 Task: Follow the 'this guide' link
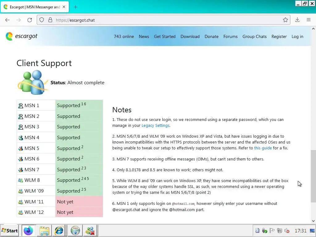tap(263, 148)
